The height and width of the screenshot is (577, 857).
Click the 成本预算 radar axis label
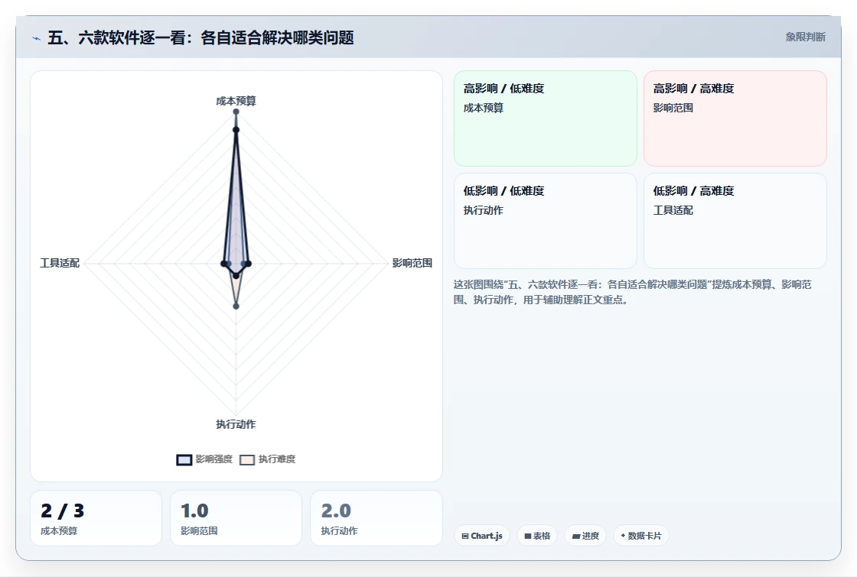click(x=236, y=101)
